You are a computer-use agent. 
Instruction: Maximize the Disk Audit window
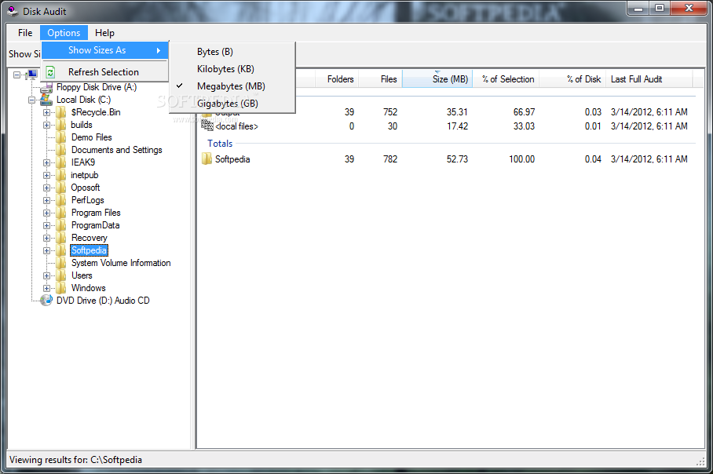(x=660, y=8)
